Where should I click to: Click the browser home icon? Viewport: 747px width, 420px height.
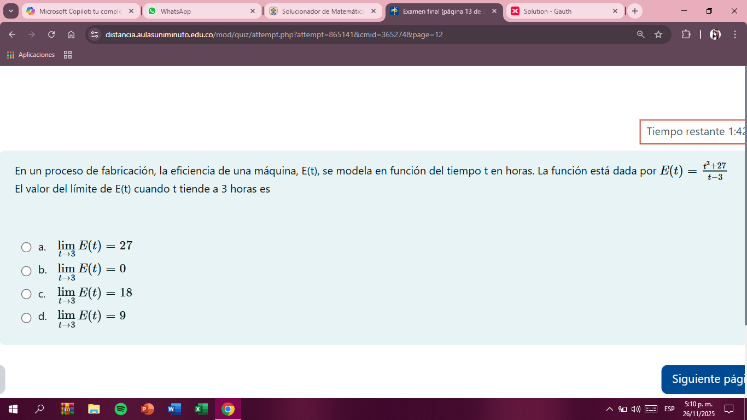click(71, 34)
